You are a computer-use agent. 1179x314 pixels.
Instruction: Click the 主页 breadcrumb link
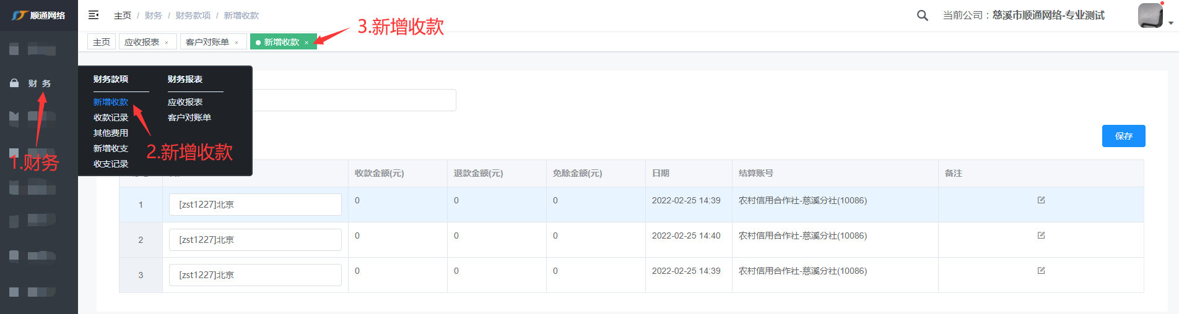(x=123, y=15)
